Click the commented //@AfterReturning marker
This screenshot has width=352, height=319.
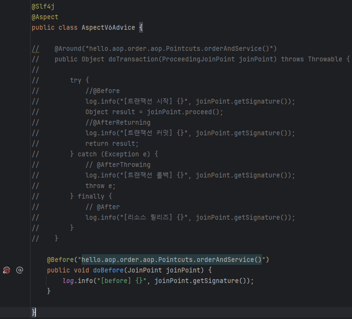[118, 123]
